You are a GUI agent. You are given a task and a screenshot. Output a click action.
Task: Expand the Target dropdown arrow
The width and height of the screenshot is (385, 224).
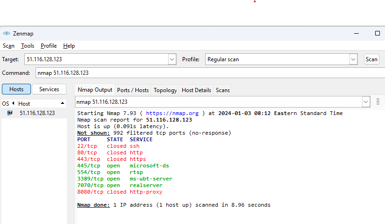tap(172, 59)
